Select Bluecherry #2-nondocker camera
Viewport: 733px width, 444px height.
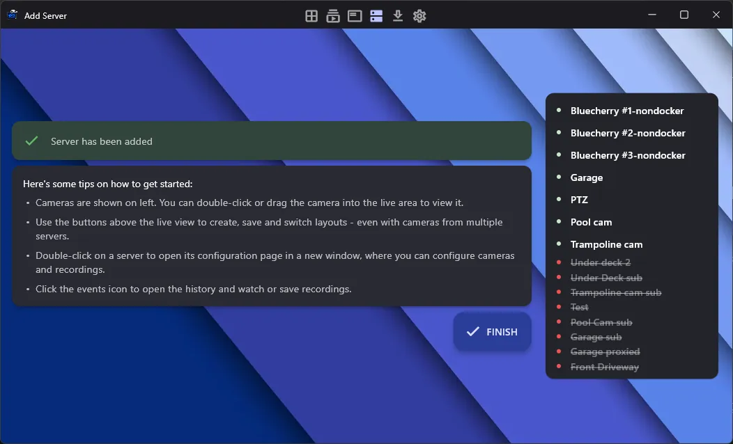[628, 133]
